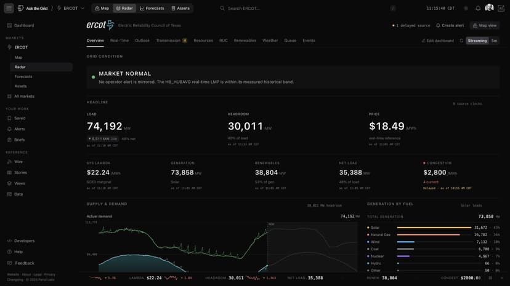Switch to the Renewables tab
The height and width of the screenshot is (286, 510).
pyautogui.click(x=245, y=41)
